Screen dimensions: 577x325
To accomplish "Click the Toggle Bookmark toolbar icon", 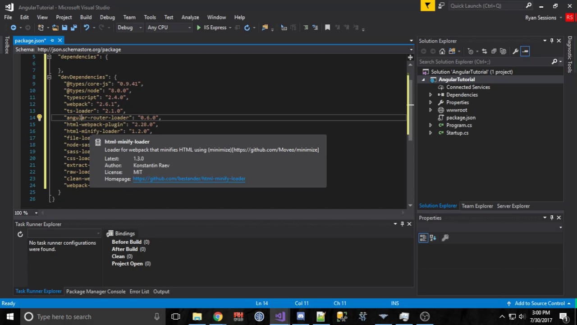I will [x=328, y=28].
